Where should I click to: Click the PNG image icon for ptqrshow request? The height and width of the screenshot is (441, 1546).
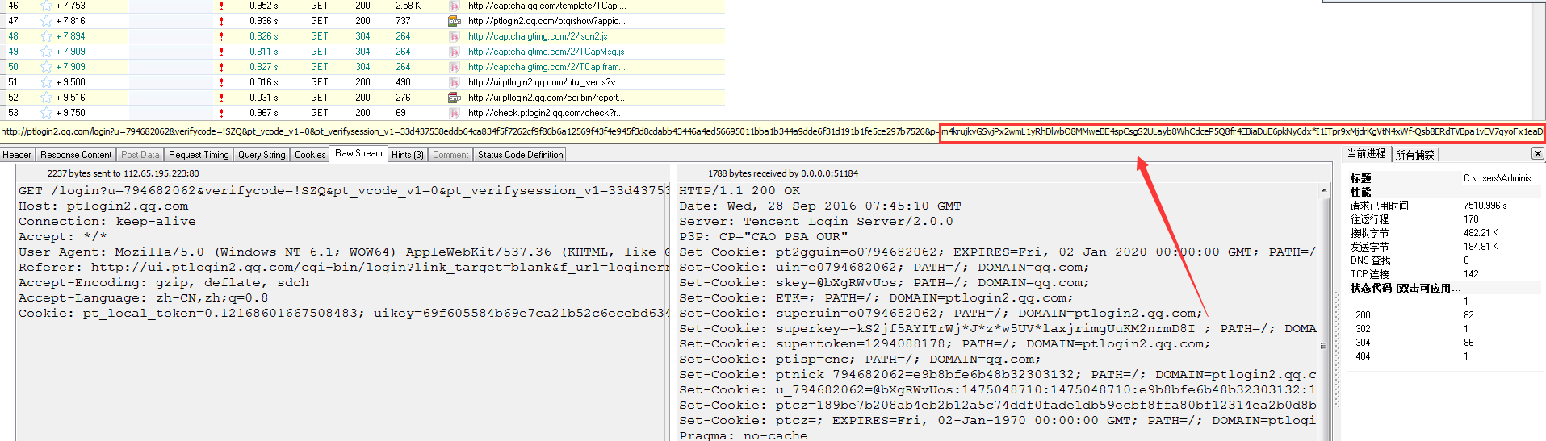coord(455,21)
